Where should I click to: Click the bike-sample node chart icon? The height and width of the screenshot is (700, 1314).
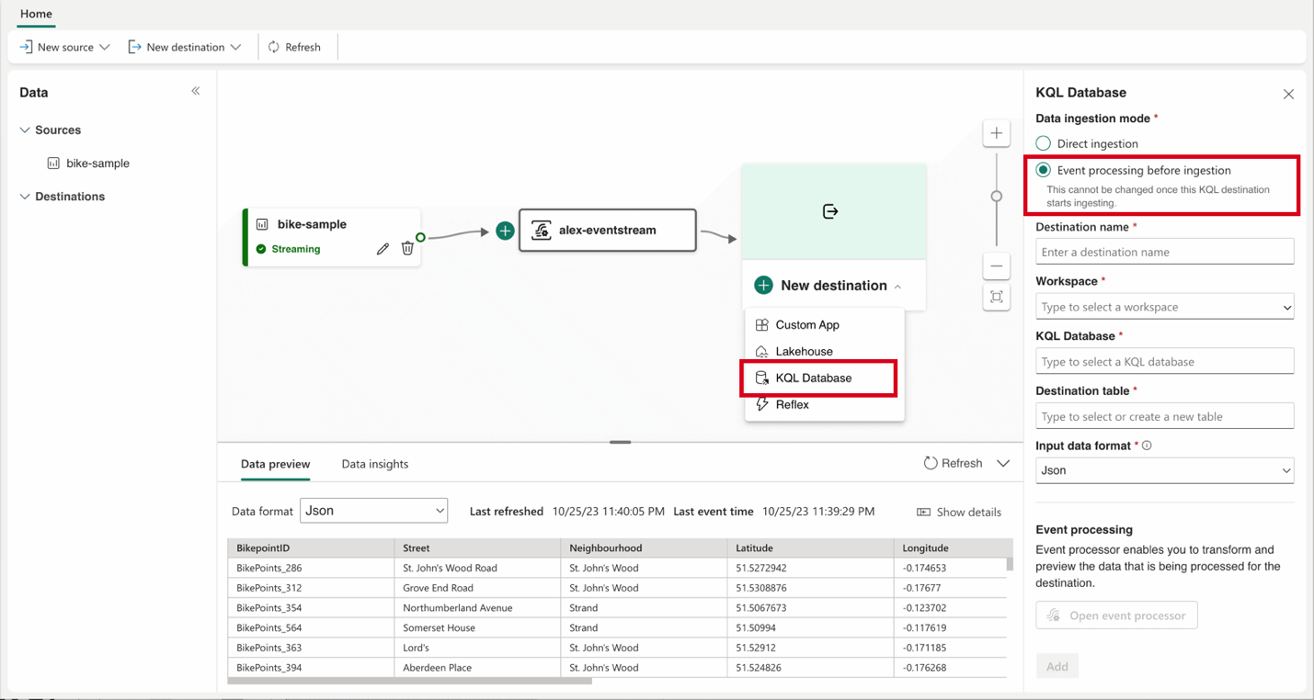262,224
